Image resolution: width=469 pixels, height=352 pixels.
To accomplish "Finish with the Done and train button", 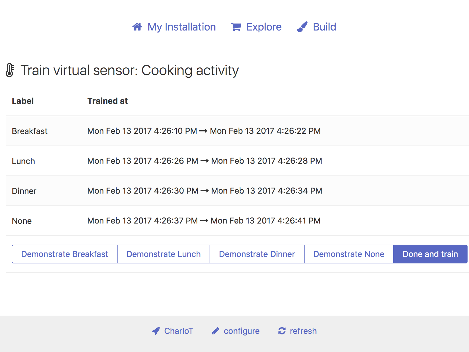I will [430, 254].
